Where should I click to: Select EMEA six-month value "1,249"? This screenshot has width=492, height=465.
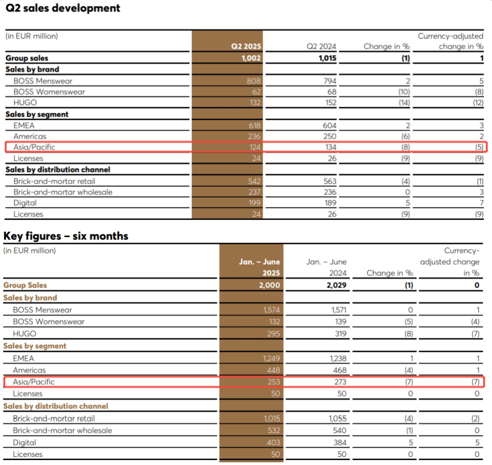[272, 358]
